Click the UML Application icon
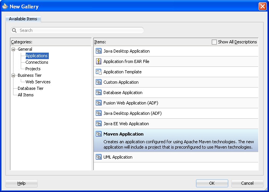Screen dimensions: 269x192 click(x=98, y=157)
